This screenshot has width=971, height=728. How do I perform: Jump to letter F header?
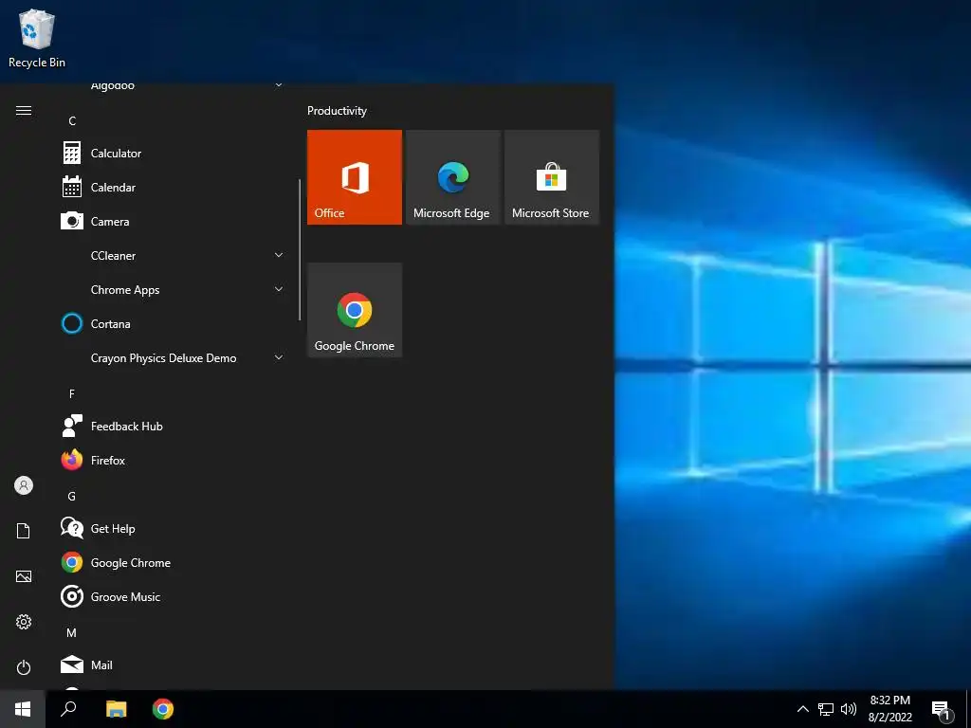coord(72,393)
